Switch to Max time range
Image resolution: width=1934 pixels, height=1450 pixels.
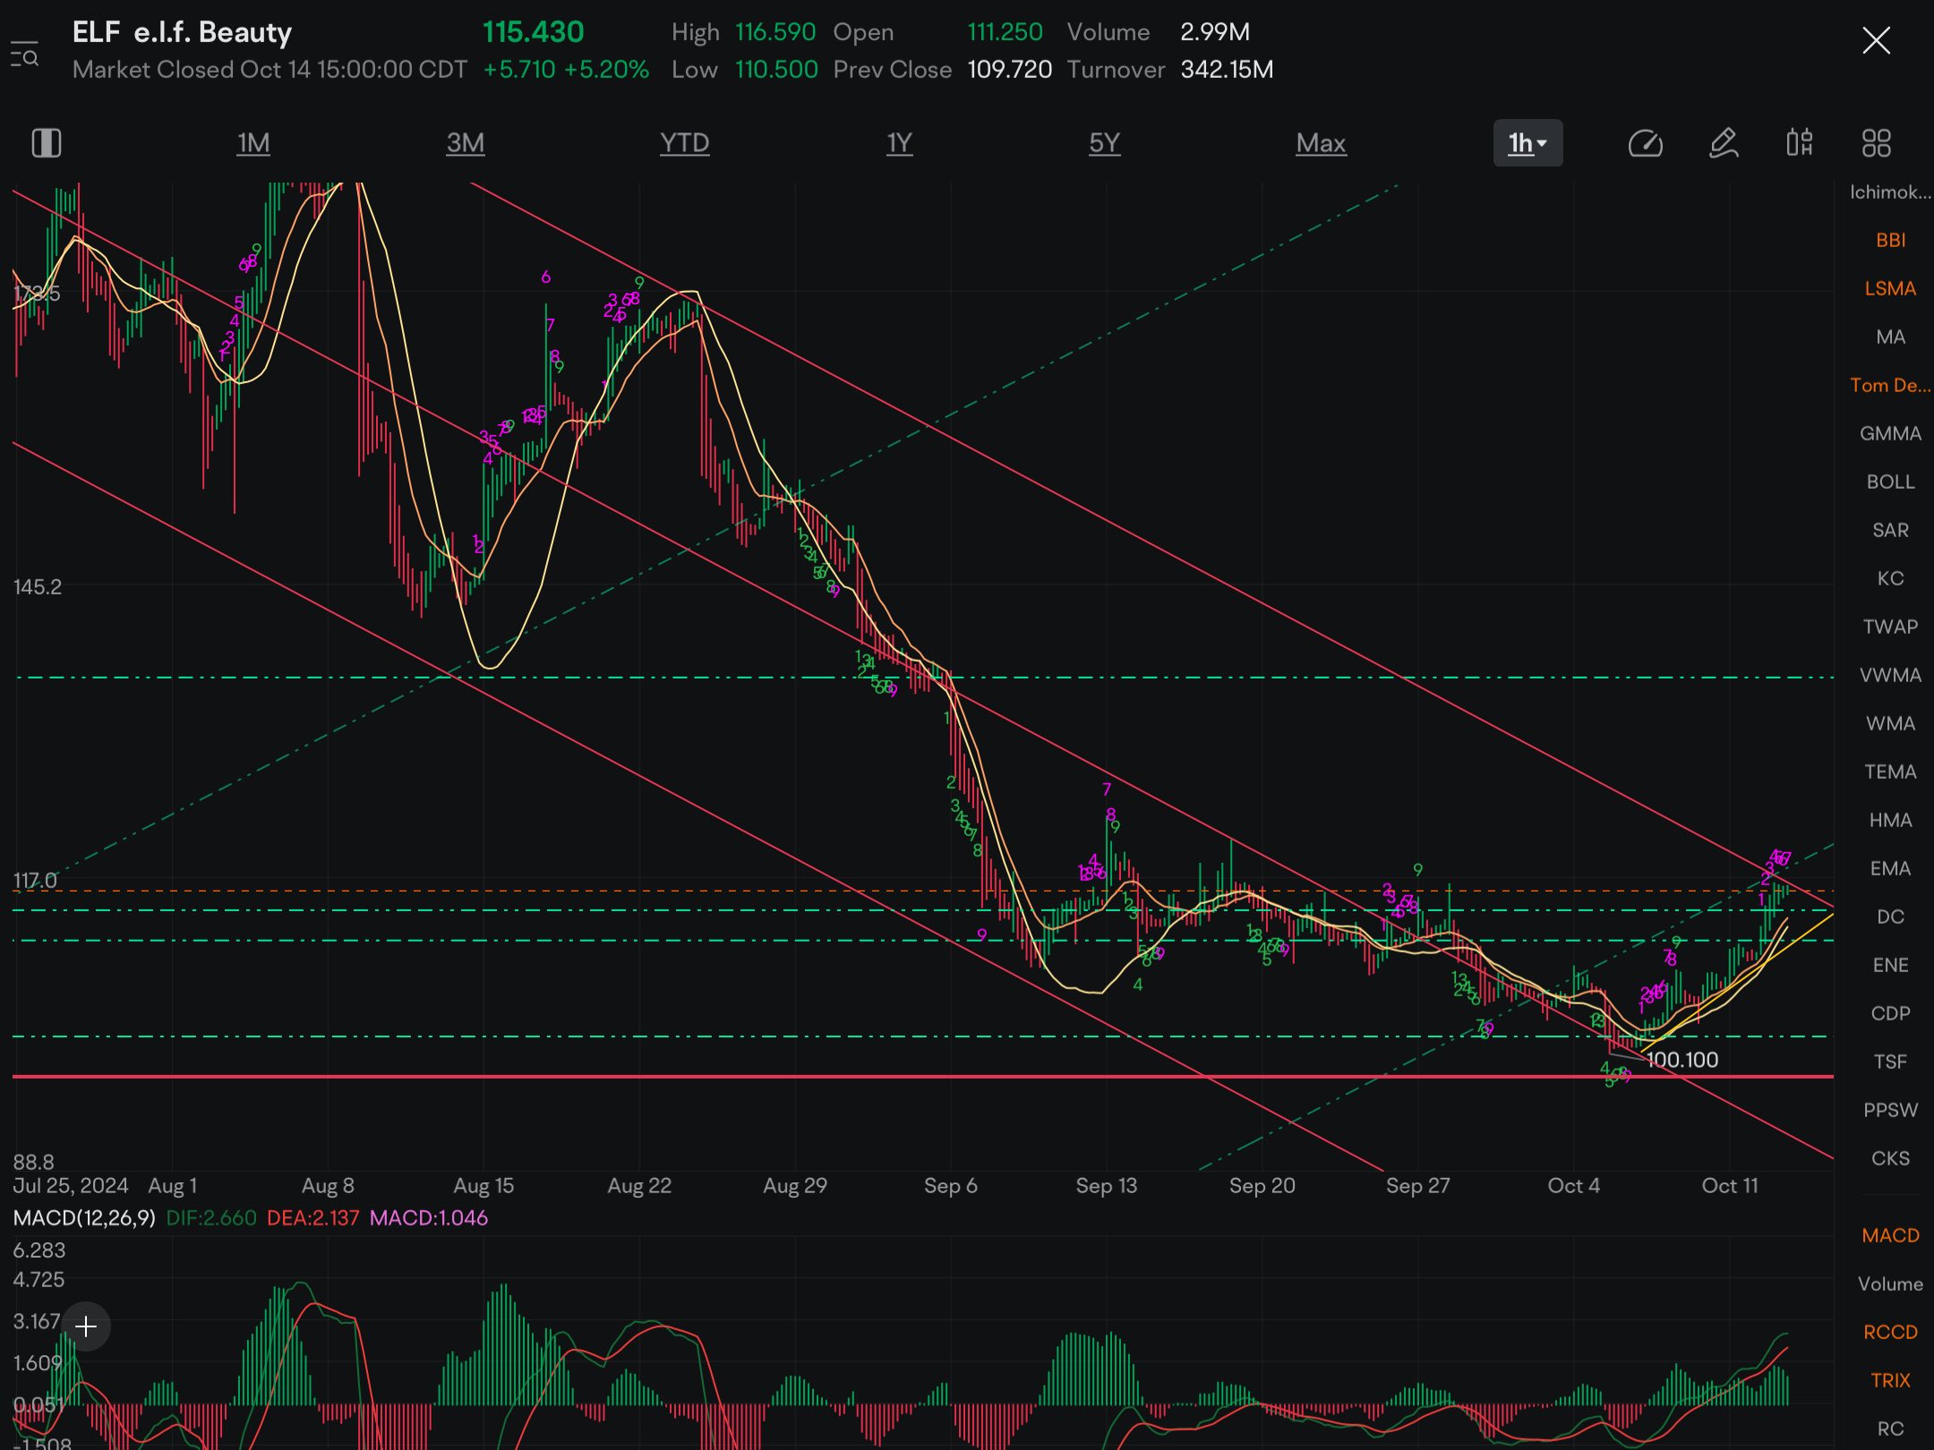click(1321, 143)
